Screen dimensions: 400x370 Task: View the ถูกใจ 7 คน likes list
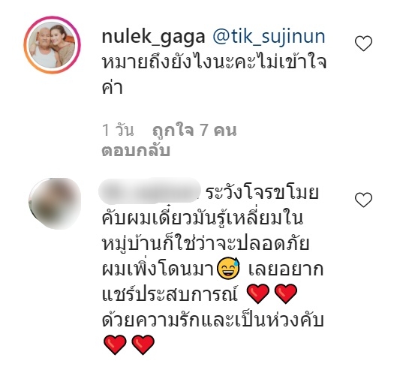coord(194,130)
